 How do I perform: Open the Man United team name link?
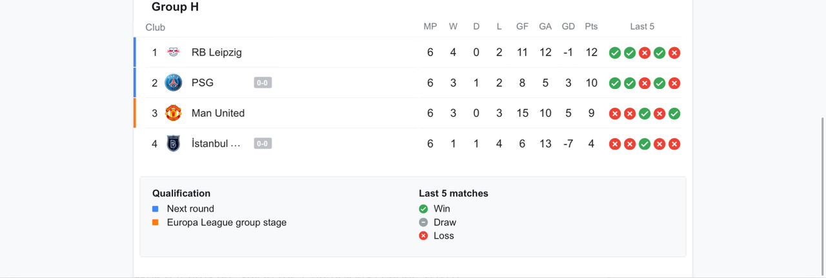[218, 113]
